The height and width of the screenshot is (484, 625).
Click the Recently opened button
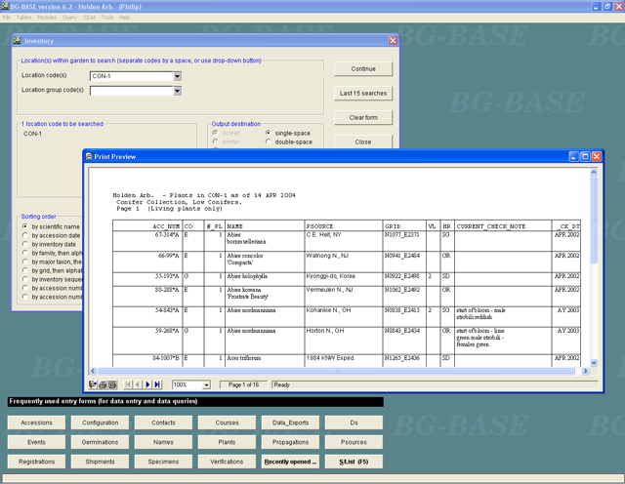(x=291, y=462)
